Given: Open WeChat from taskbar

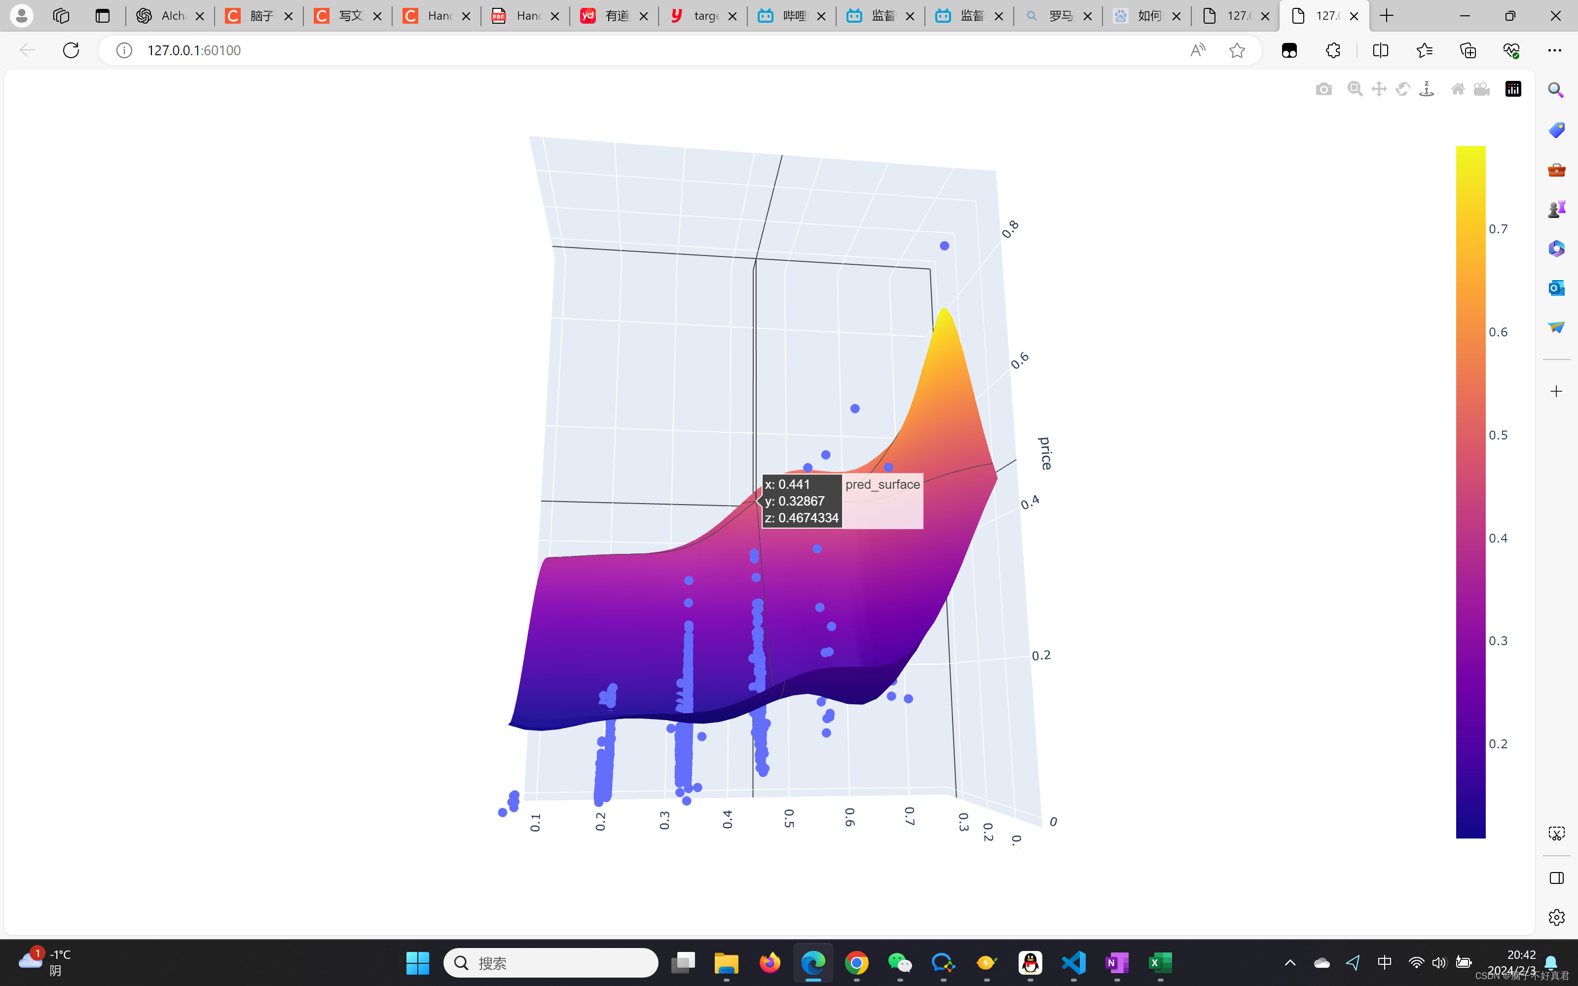Looking at the screenshot, I should (900, 962).
